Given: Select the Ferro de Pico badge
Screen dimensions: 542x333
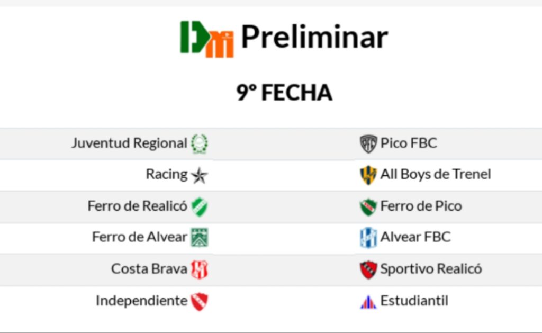Looking at the screenshot, I should pos(368,207).
